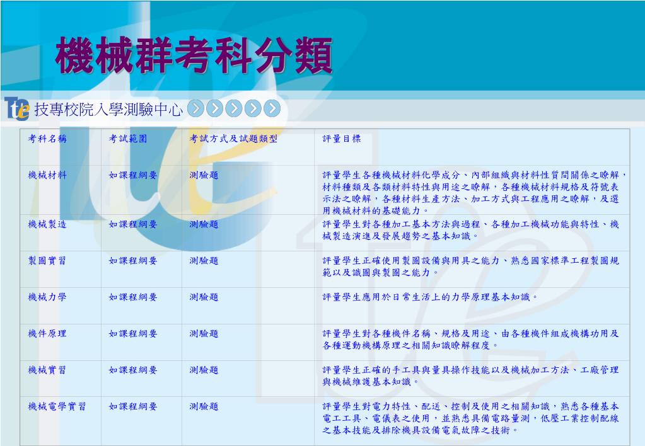Click the 機械力學 subject cell
Viewport: 645px width, 446px height.
[47, 297]
